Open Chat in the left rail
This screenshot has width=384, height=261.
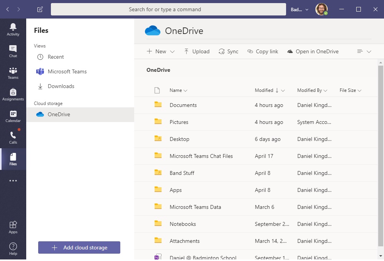(x=13, y=51)
